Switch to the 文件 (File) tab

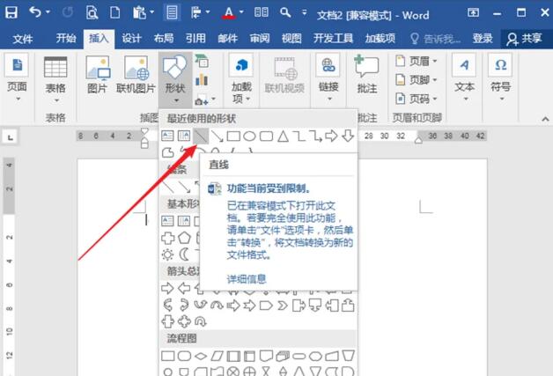click(23, 39)
